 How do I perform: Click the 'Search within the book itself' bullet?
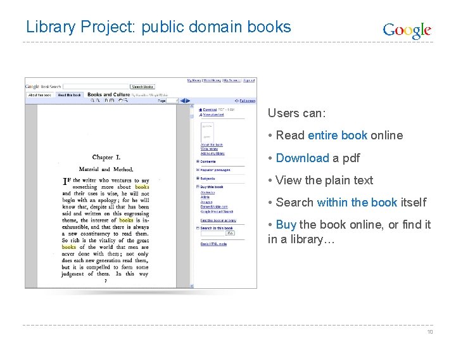[348, 203]
